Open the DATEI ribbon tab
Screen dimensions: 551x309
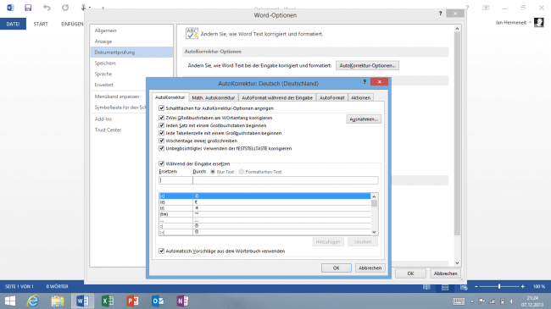[x=13, y=24]
